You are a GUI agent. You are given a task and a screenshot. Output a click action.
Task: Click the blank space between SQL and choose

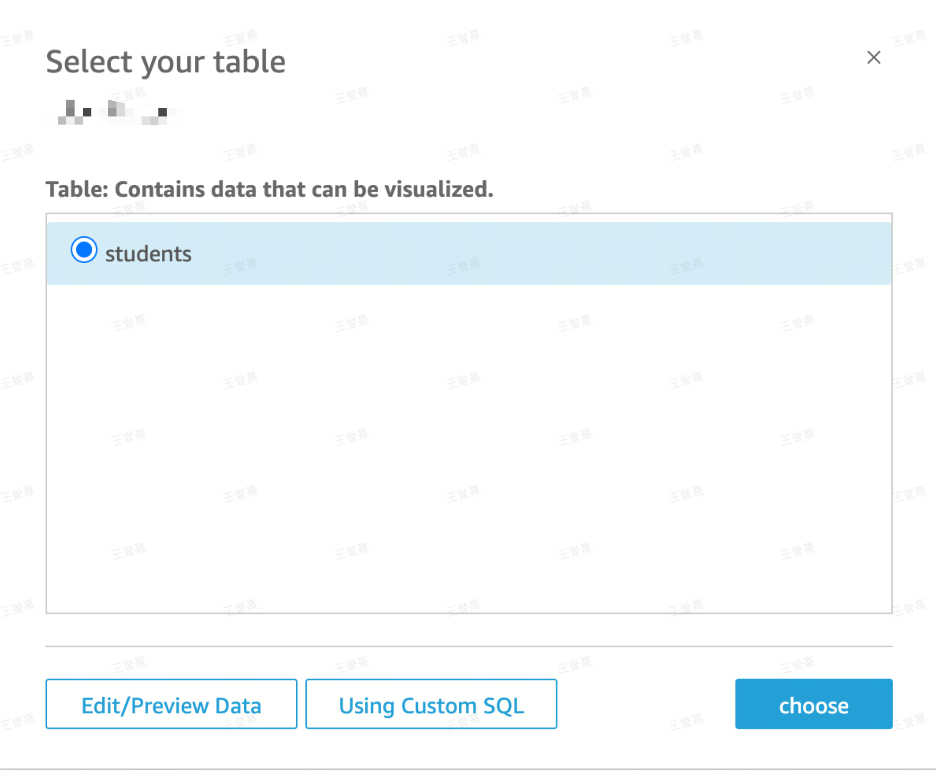click(x=646, y=705)
